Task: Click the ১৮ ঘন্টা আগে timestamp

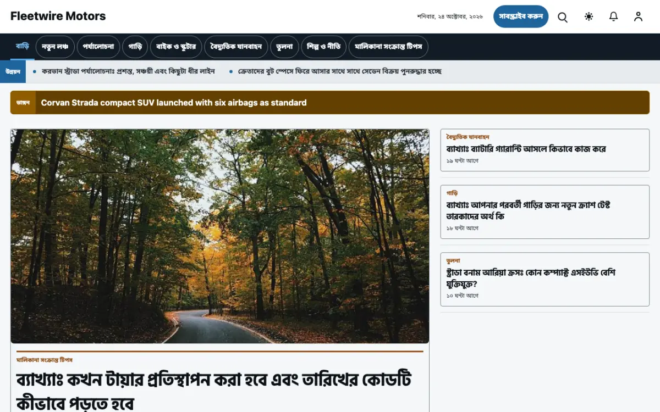Action: pyautogui.click(x=463, y=228)
